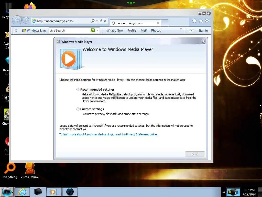Click the Stop loading X in address bar
262x197 pixels.
click(105, 21)
